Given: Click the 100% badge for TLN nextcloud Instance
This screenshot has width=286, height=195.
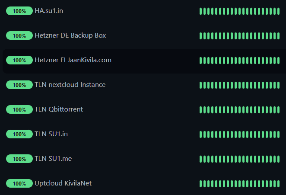Looking at the screenshot, I should [x=19, y=85].
